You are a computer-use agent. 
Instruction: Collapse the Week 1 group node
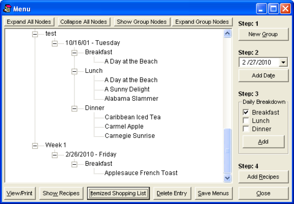(x=35, y=146)
